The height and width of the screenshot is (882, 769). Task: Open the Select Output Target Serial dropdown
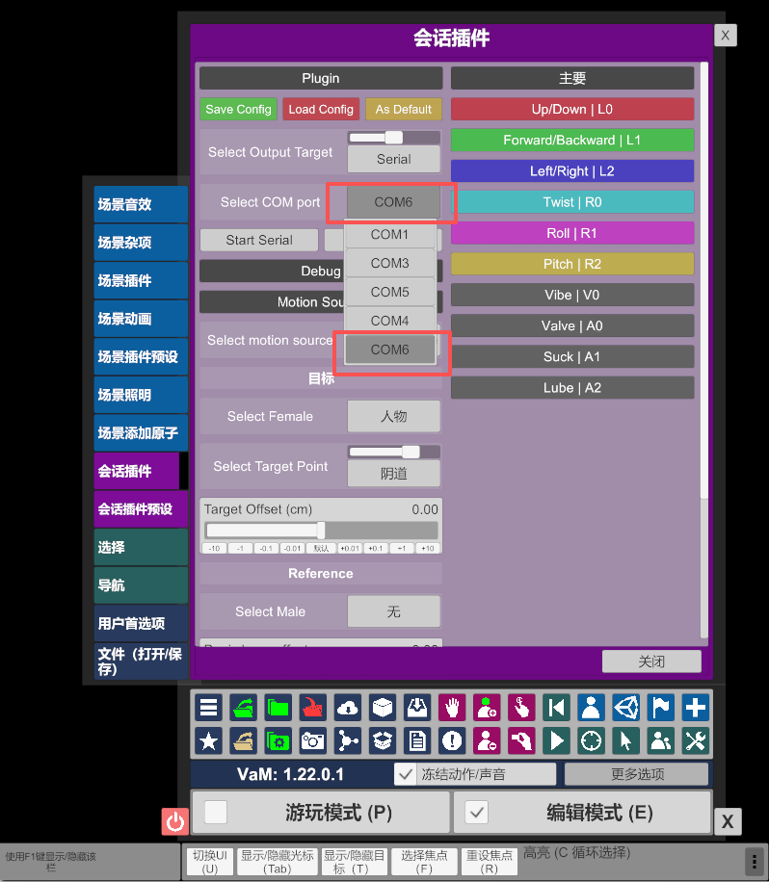tap(393, 159)
